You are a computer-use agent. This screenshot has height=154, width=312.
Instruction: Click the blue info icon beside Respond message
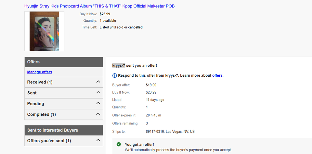coord(114,76)
